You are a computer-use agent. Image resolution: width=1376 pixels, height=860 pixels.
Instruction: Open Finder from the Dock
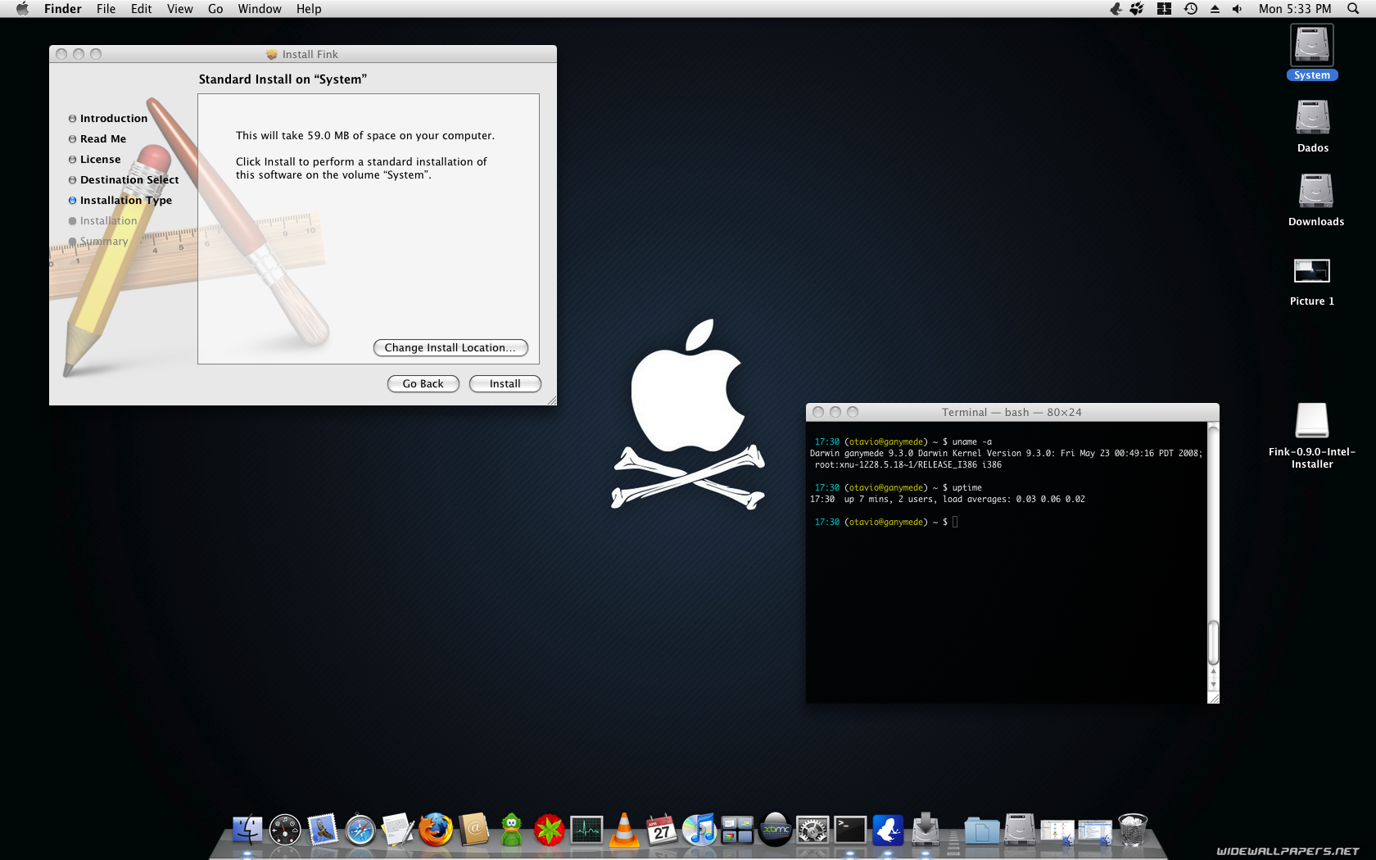247,831
